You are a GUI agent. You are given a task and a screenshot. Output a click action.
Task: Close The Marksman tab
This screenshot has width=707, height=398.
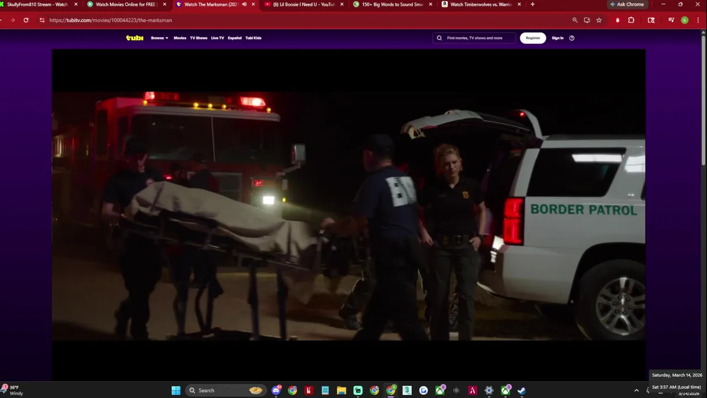[x=254, y=4]
